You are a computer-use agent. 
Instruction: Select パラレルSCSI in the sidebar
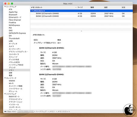point(14,62)
